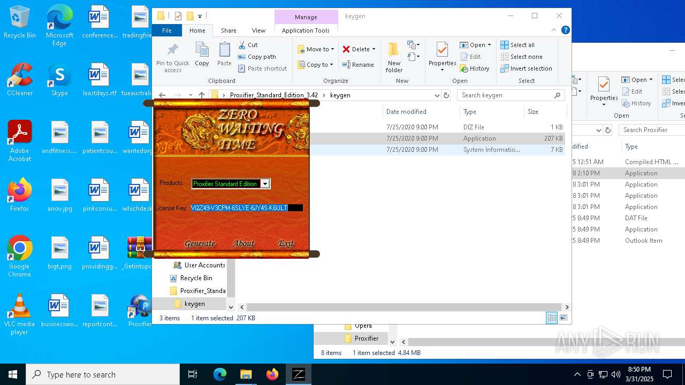The width and height of the screenshot is (685, 385).
Task: Click taskbar search box
Action: [103, 374]
